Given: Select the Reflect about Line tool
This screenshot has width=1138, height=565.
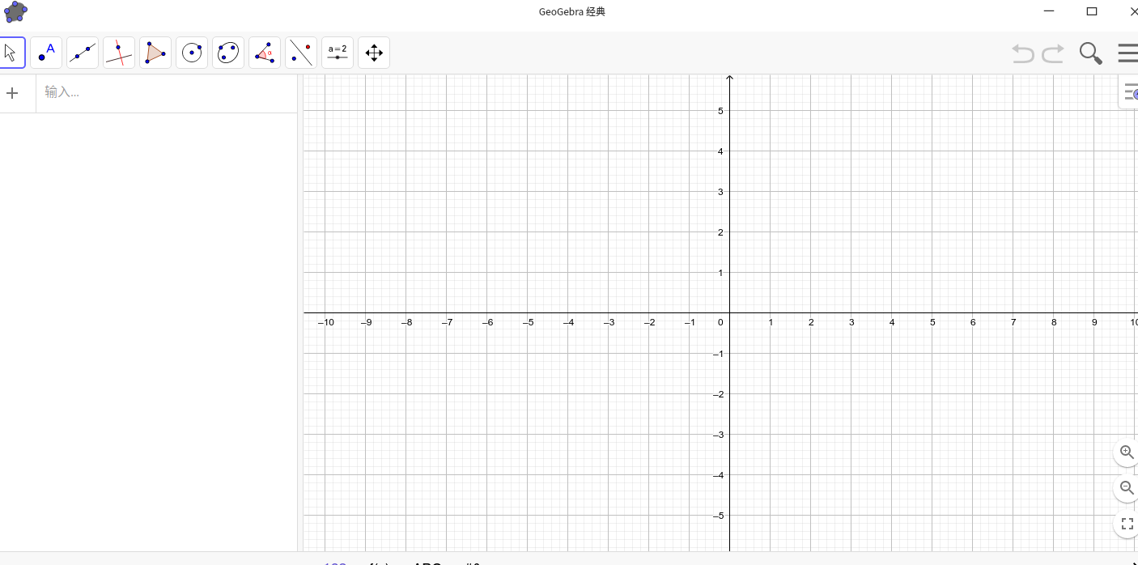Looking at the screenshot, I should tap(301, 53).
